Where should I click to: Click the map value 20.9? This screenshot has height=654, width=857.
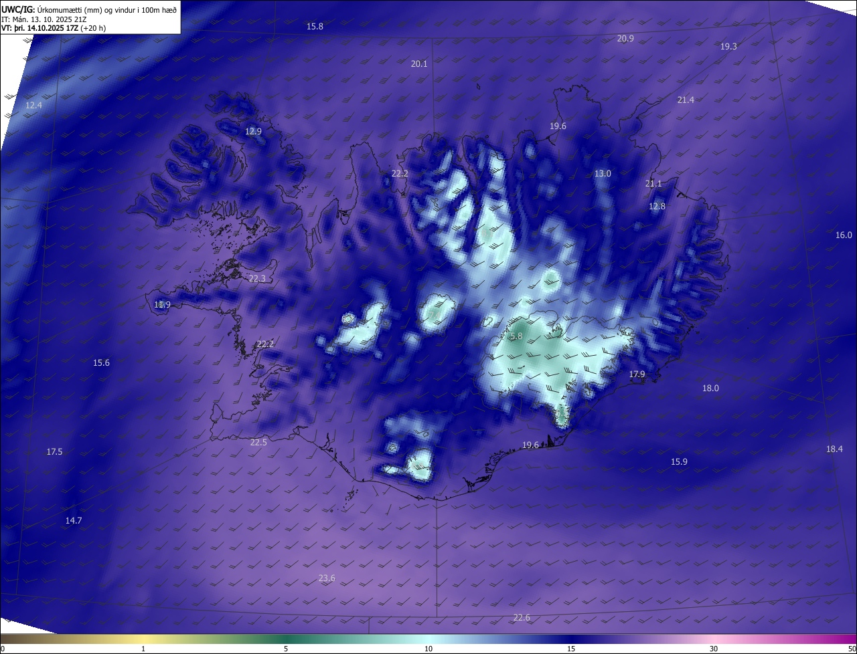(x=625, y=39)
